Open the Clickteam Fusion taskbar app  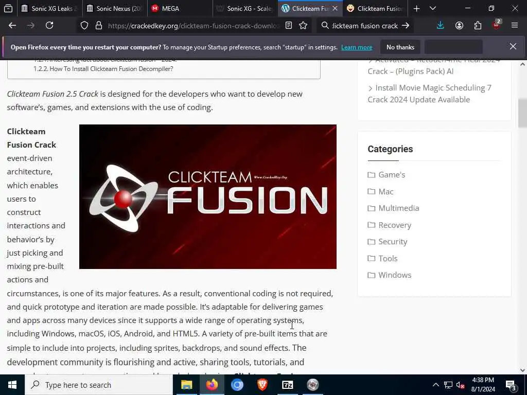(x=312, y=385)
